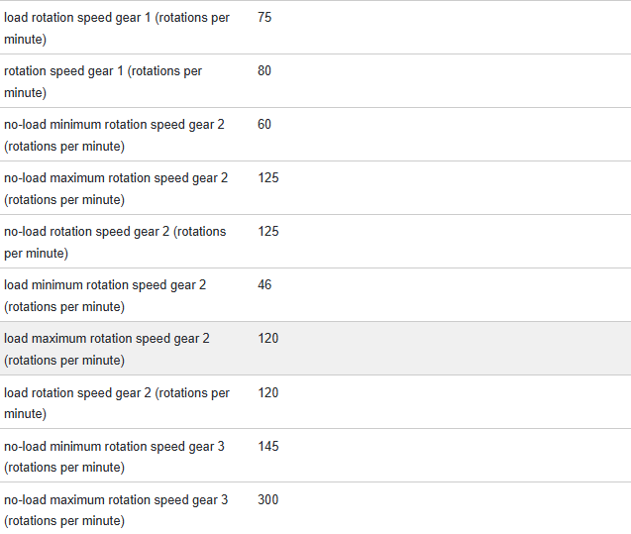The image size is (631, 534).
Task: Click the 'load rotation speed gear 1' label
Action: (x=116, y=29)
